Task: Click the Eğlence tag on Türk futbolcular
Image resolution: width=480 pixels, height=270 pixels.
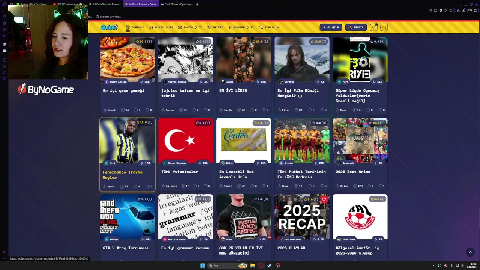Action: point(169,186)
